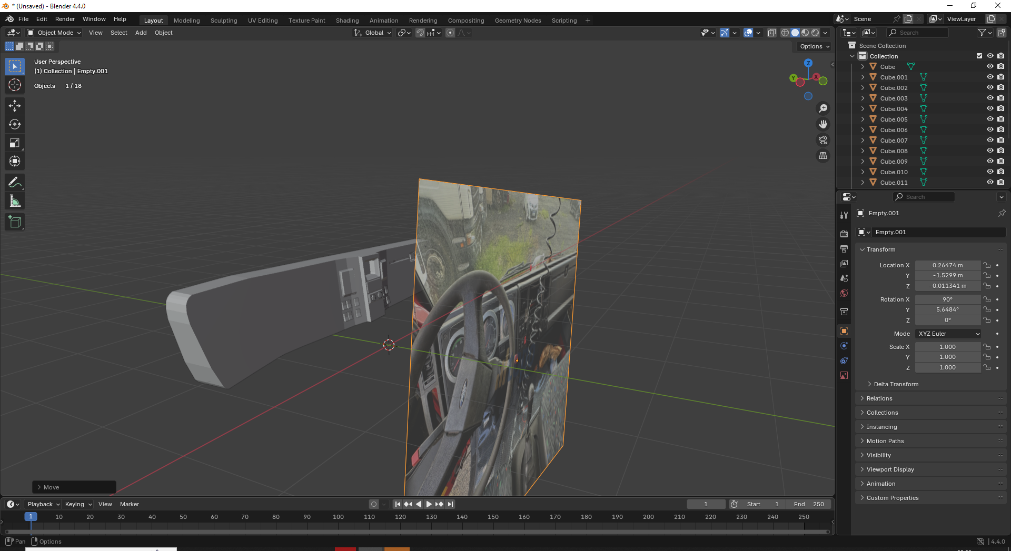This screenshot has height=551, width=1011.
Task: Open the Object Mode dropdown
Action: [x=55, y=33]
